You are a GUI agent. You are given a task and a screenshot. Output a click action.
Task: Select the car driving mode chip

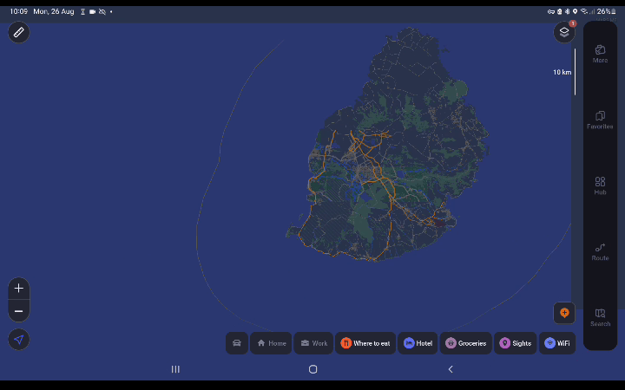(x=237, y=343)
